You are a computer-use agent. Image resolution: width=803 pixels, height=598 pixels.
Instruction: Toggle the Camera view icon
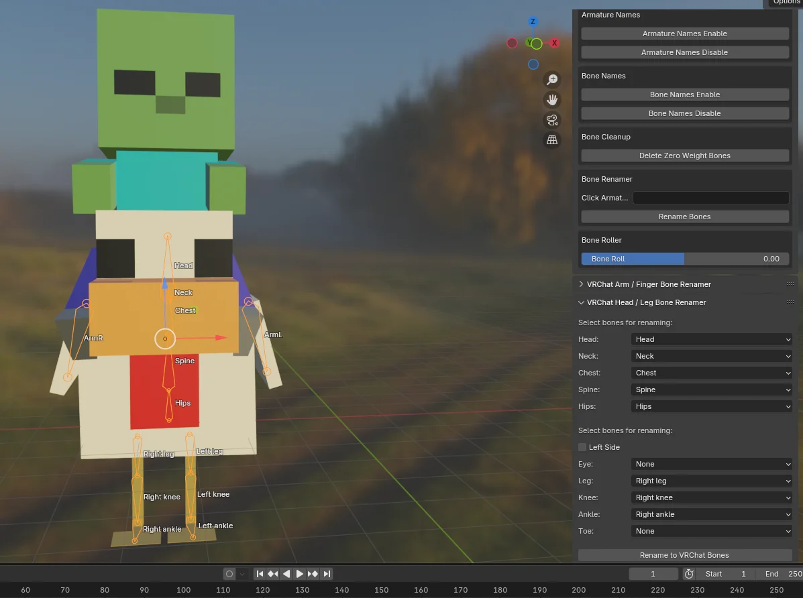(x=551, y=120)
